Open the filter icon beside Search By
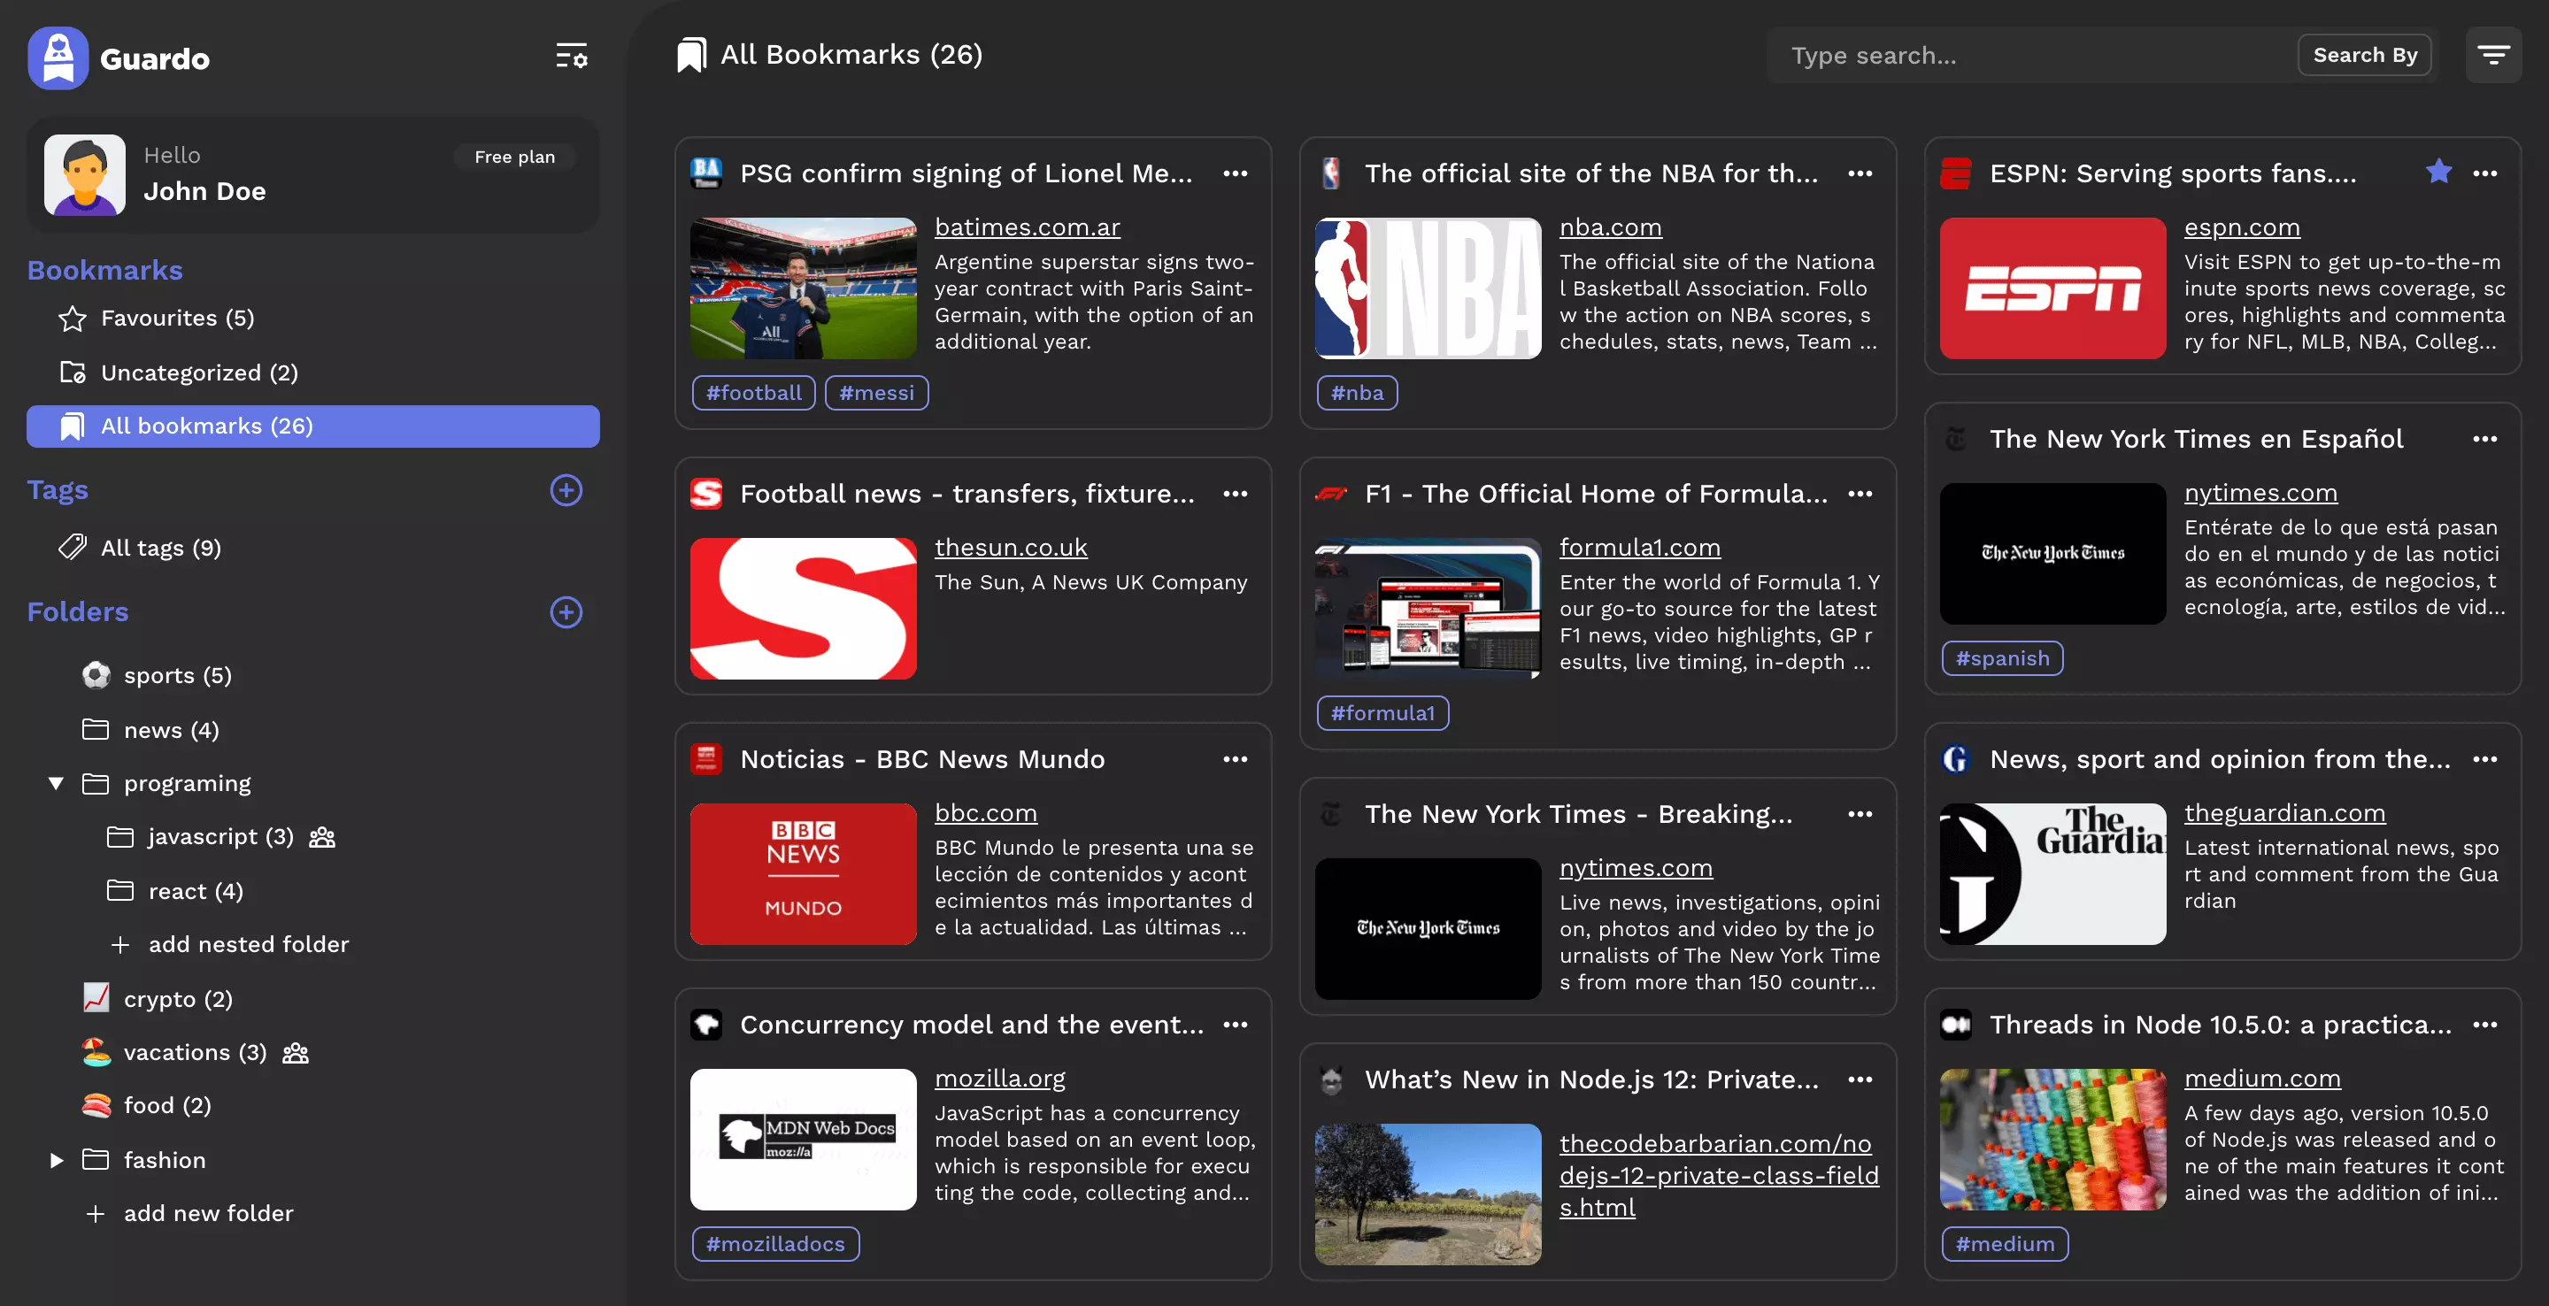2549x1306 pixels. [x=2493, y=55]
